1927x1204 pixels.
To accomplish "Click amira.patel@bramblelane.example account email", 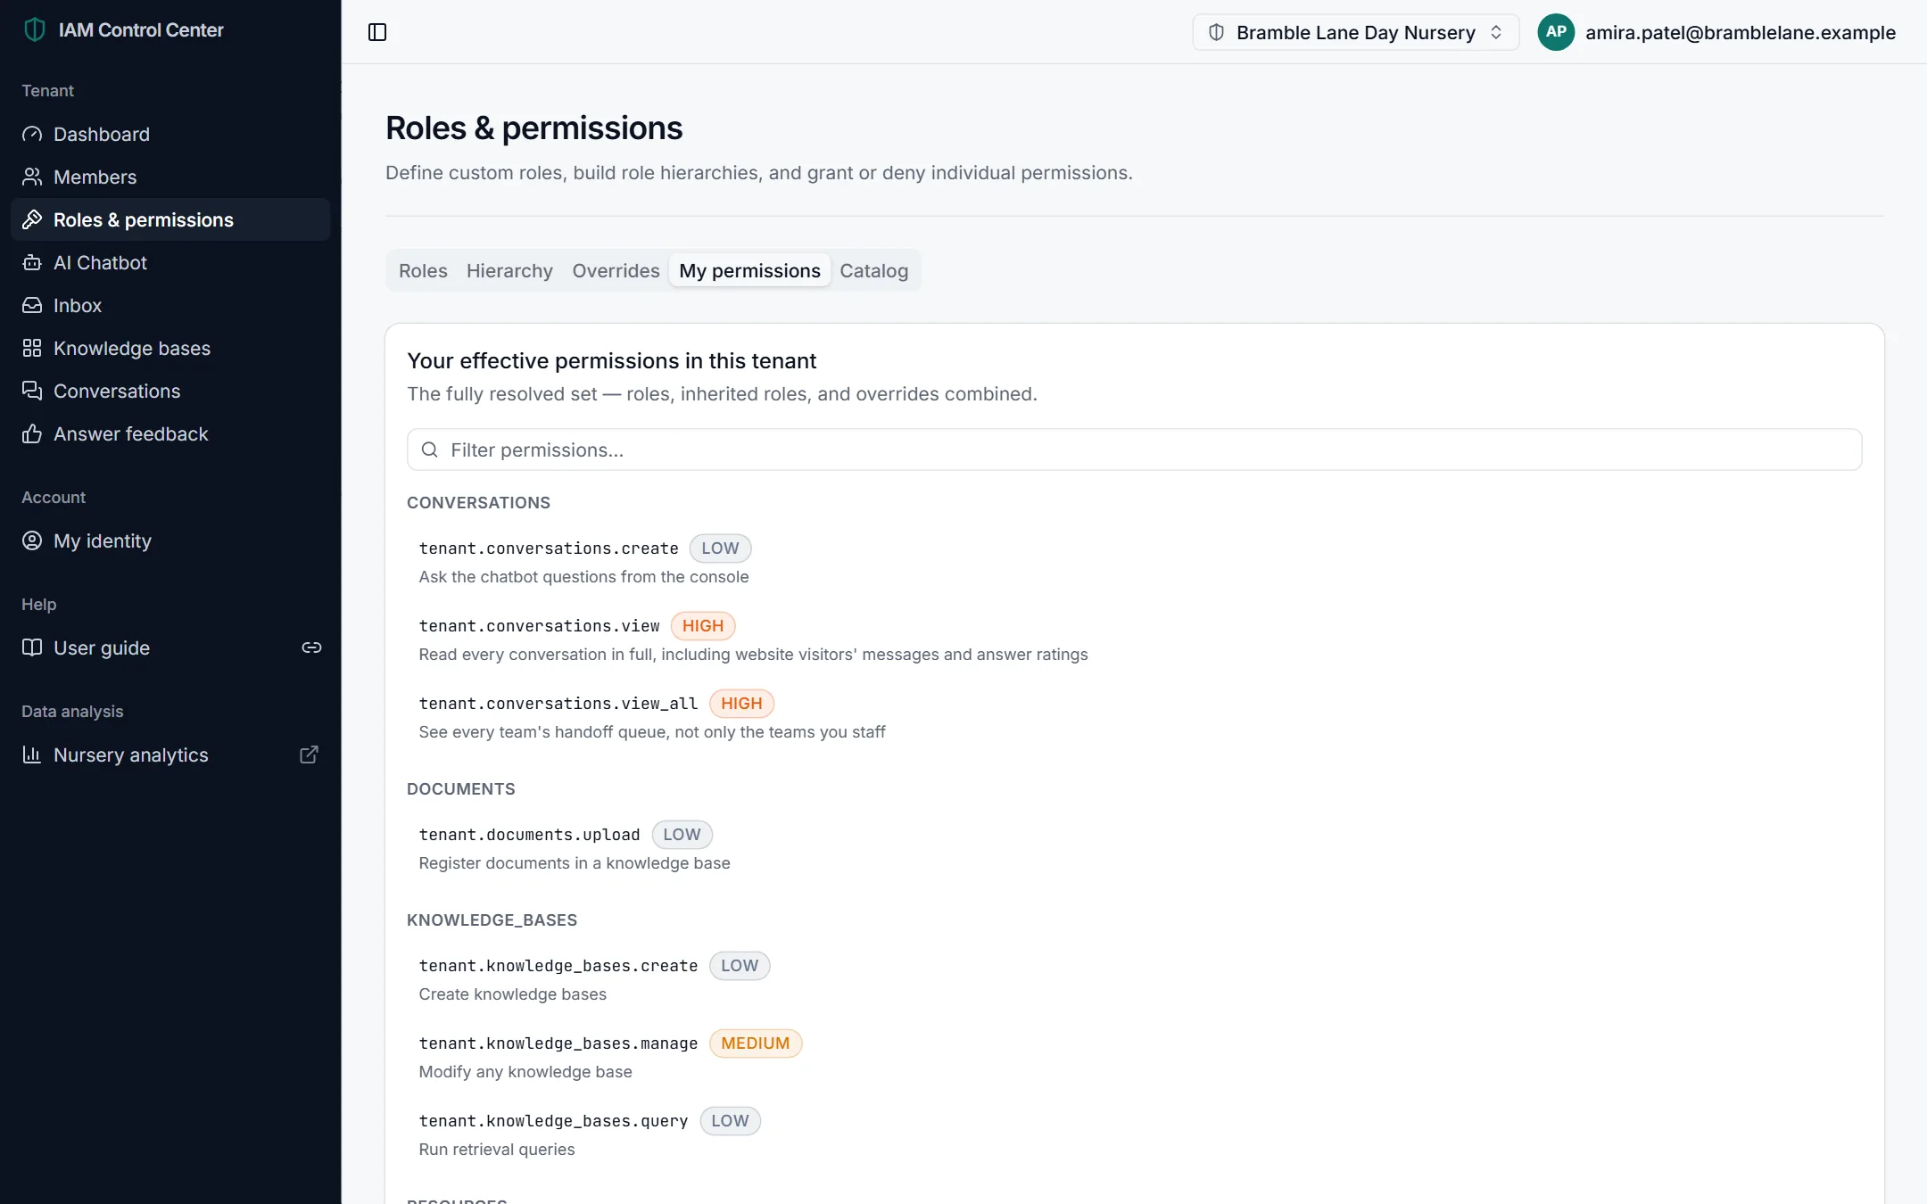I will coord(1740,32).
